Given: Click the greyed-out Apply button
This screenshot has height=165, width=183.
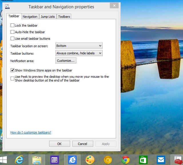Looking at the screenshot, I should [x=106, y=144].
